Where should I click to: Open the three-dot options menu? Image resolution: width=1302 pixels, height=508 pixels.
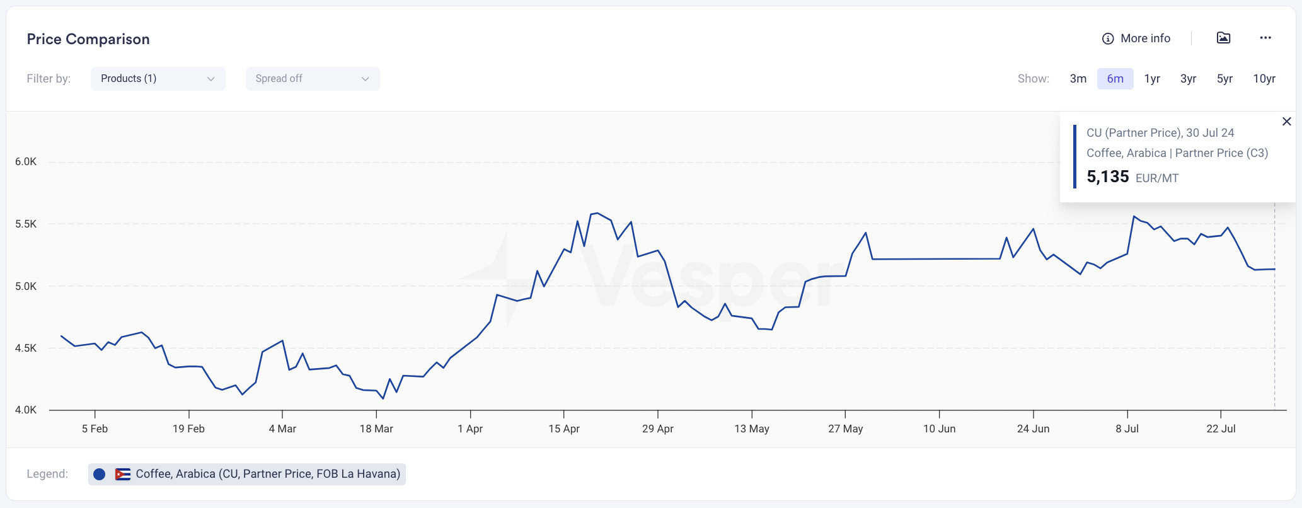click(1265, 38)
